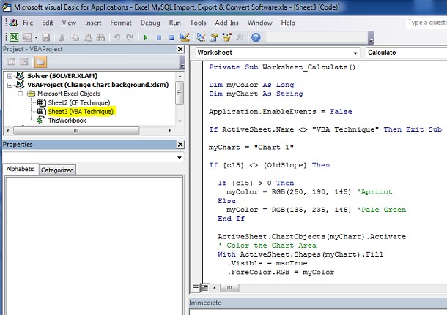Toggle Folders view in Project panel
The height and width of the screenshot is (315, 447).
(x=40, y=61)
